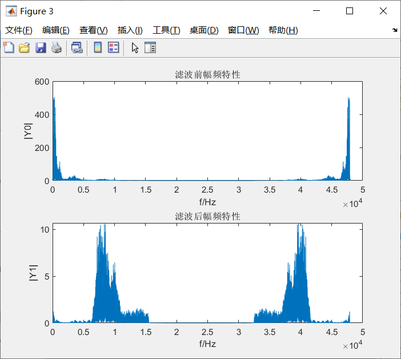This screenshot has width=401, height=359.
Task: Click the Open File folder icon
Action: pos(25,47)
